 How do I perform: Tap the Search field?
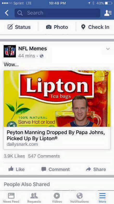tap(57, 13)
